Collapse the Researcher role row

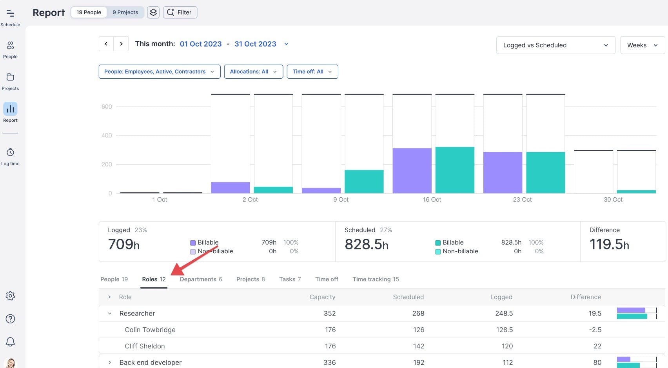[109, 313]
